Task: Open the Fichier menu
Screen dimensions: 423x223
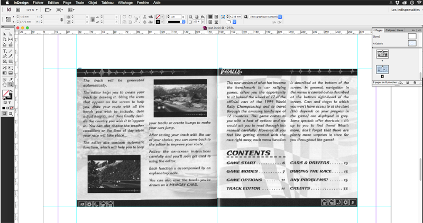Action: pos(38,3)
